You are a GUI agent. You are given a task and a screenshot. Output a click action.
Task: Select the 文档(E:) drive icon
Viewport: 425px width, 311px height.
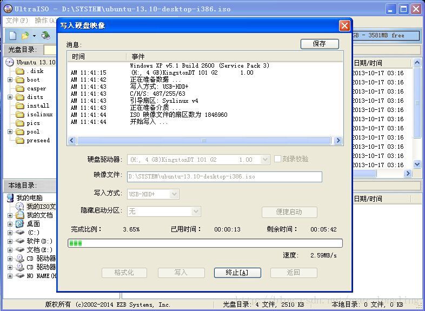pyautogui.click(x=20, y=250)
